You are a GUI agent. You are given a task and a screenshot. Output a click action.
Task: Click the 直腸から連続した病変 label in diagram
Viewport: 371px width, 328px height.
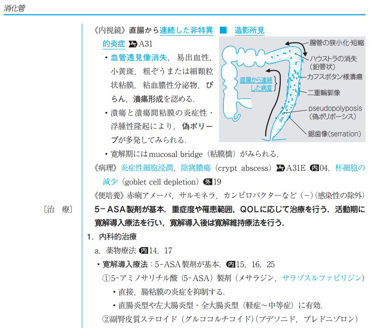(256, 83)
